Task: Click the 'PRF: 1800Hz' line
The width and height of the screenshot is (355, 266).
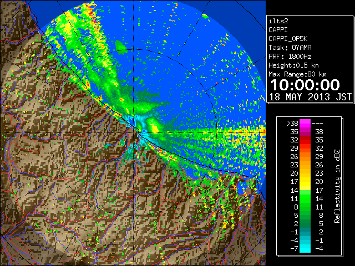Action: [290, 57]
